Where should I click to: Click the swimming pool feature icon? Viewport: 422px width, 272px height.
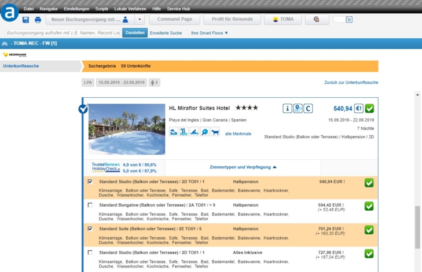(195, 132)
